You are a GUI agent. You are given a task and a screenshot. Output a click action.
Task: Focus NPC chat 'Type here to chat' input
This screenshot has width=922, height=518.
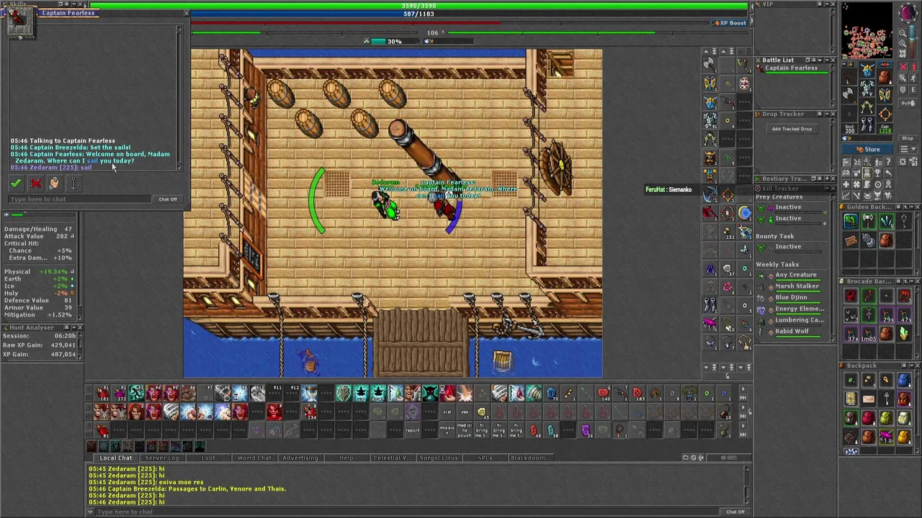coord(80,199)
